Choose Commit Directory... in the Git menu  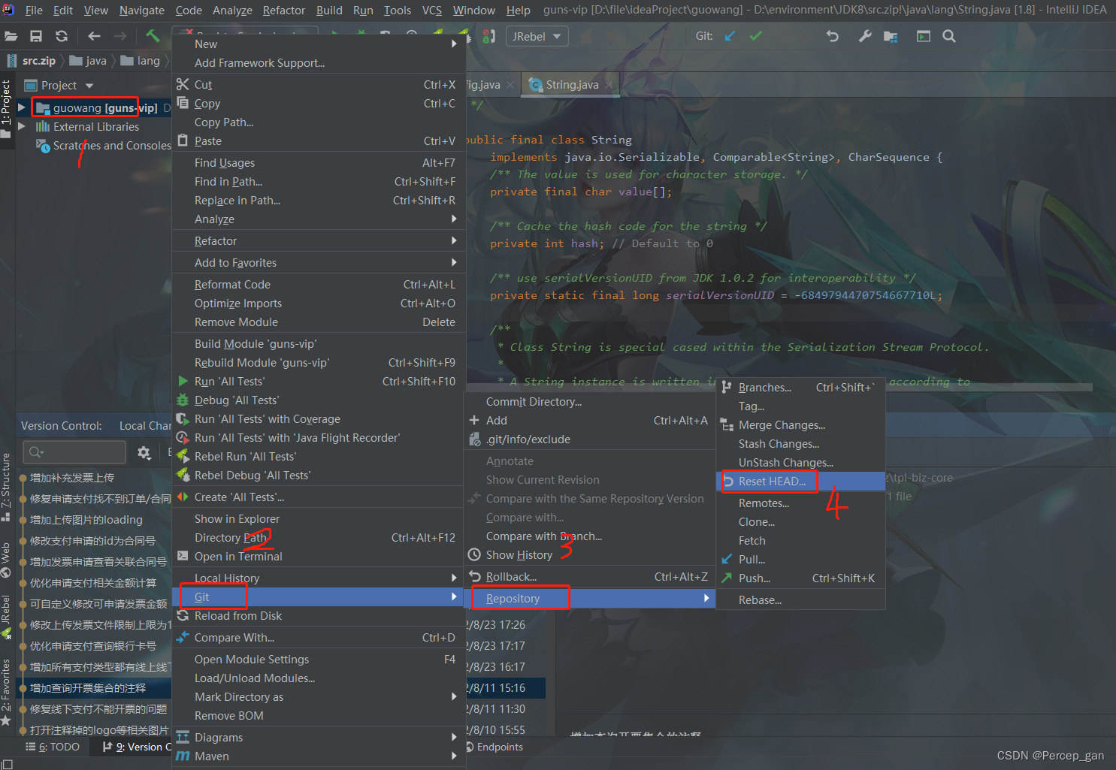[x=590, y=401]
